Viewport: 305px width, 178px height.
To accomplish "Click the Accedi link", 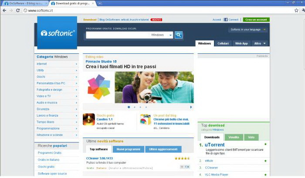I will pyautogui.click(x=217, y=20).
